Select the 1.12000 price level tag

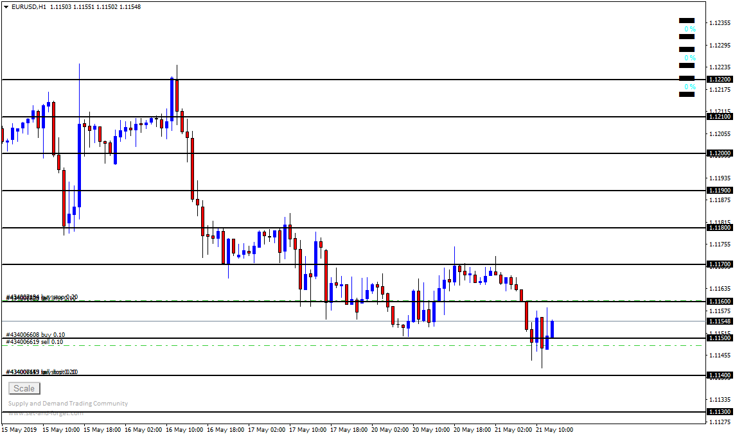pyautogui.click(x=718, y=153)
